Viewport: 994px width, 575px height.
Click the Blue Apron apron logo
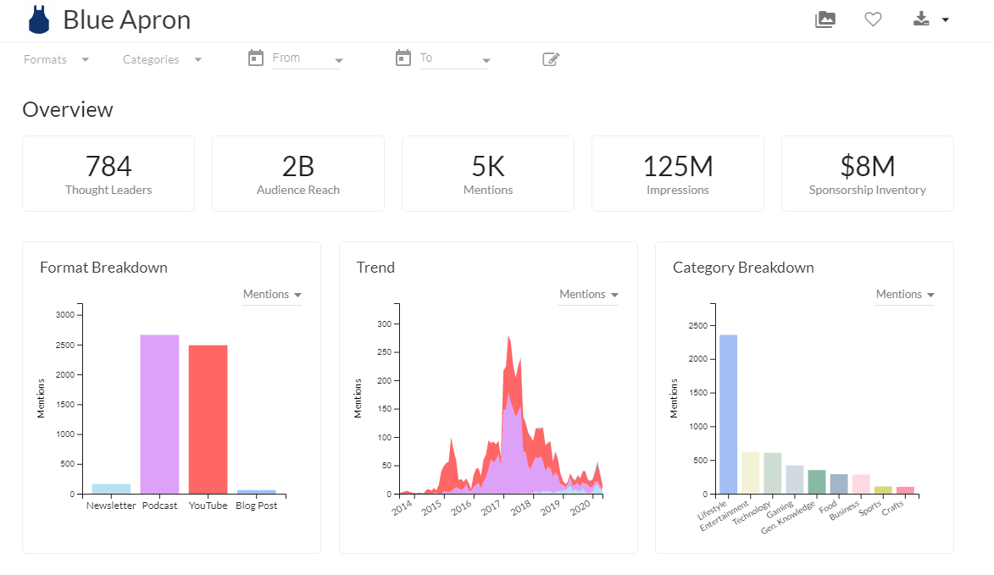(39, 19)
